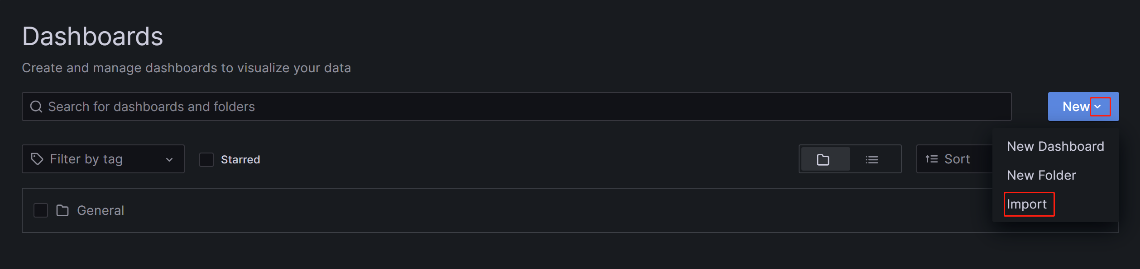This screenshot has width=1140, height=269.
Task: Open the General folder
Action: pyautogui.click(x=101, y=210)
